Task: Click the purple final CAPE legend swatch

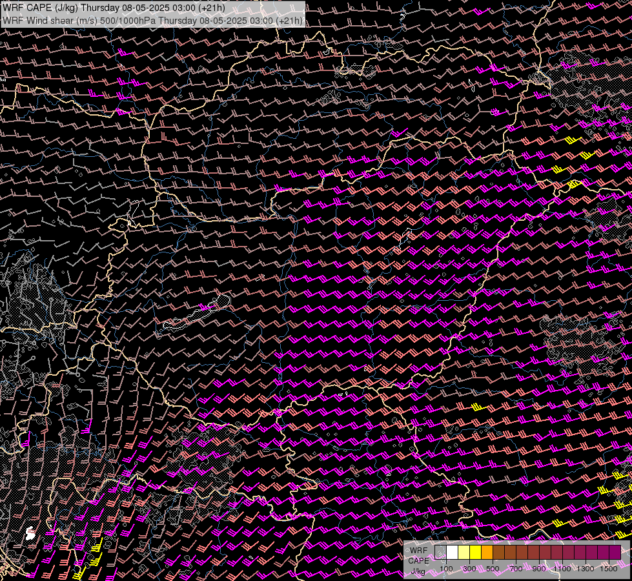Action: (615, 553)
